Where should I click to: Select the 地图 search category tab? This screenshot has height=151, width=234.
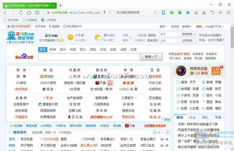click(123, 50)
